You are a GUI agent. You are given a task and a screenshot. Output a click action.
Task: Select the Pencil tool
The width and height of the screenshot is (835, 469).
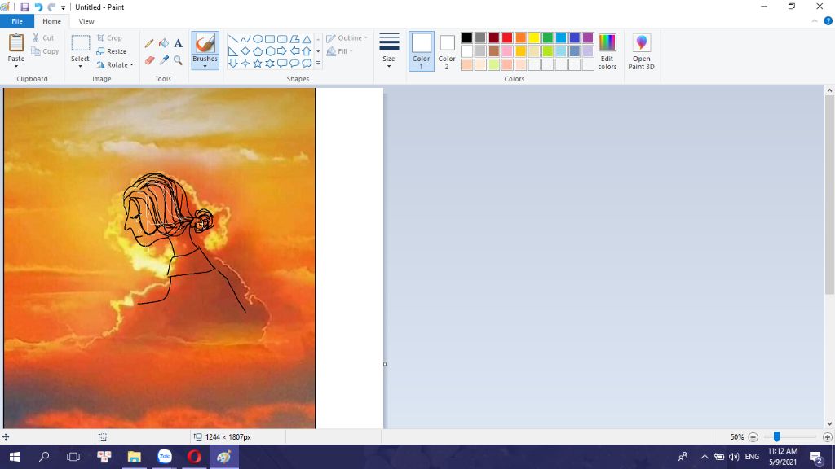(149, 43)
